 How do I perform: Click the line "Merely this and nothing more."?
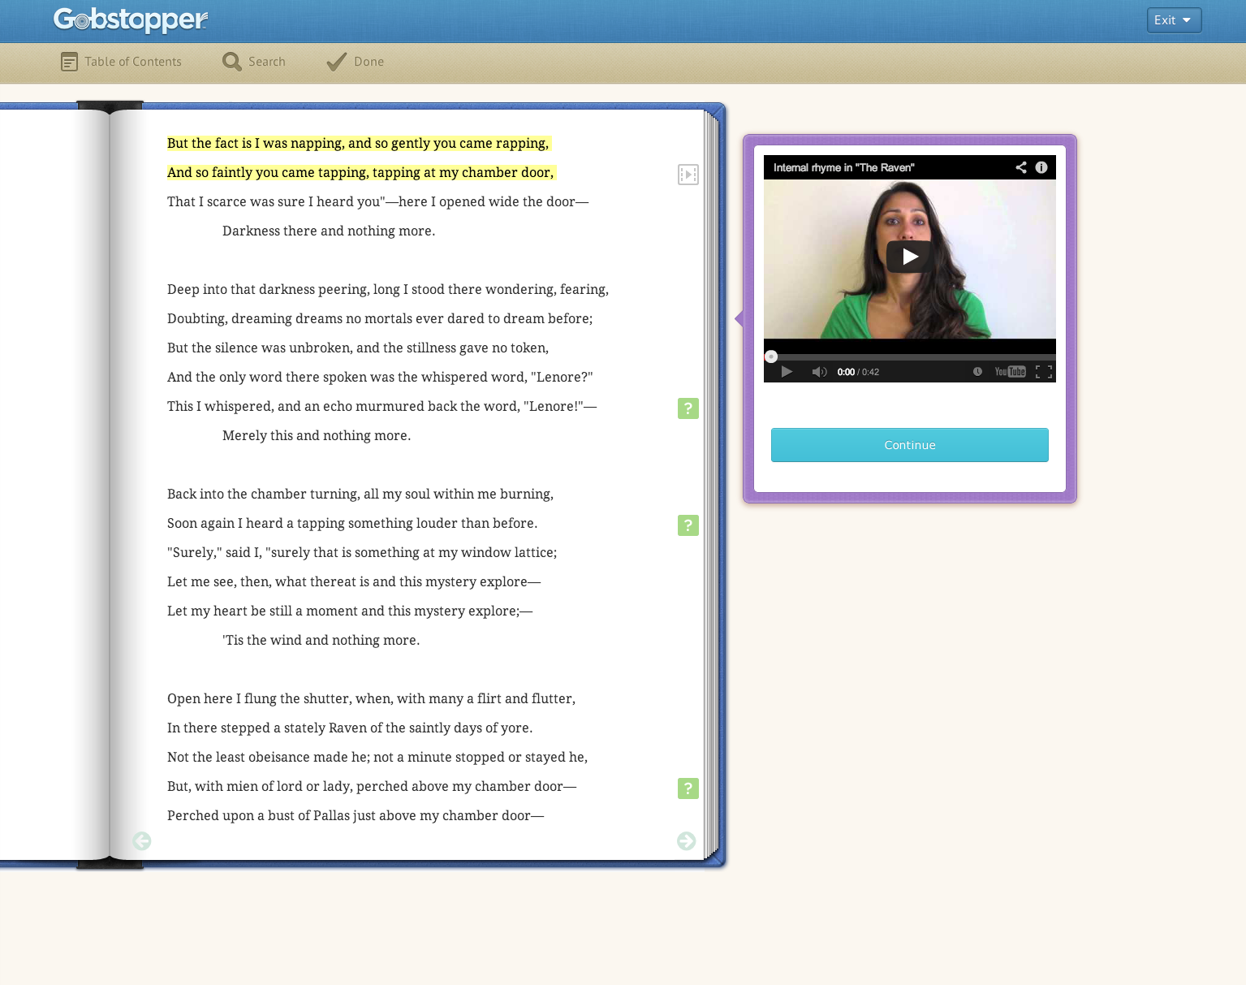317,436
